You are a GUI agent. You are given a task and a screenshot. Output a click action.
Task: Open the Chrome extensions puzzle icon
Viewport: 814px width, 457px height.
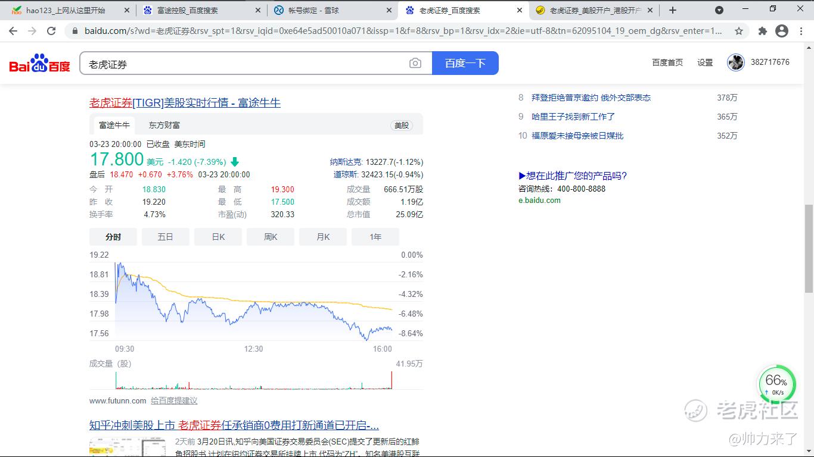762,31
